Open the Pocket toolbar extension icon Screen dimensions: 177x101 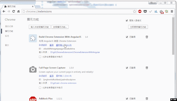(145, 12)
